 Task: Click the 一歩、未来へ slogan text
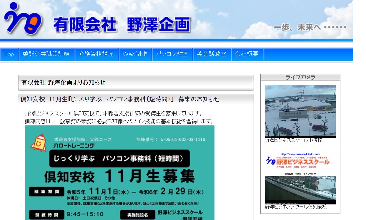pos(310,28)
